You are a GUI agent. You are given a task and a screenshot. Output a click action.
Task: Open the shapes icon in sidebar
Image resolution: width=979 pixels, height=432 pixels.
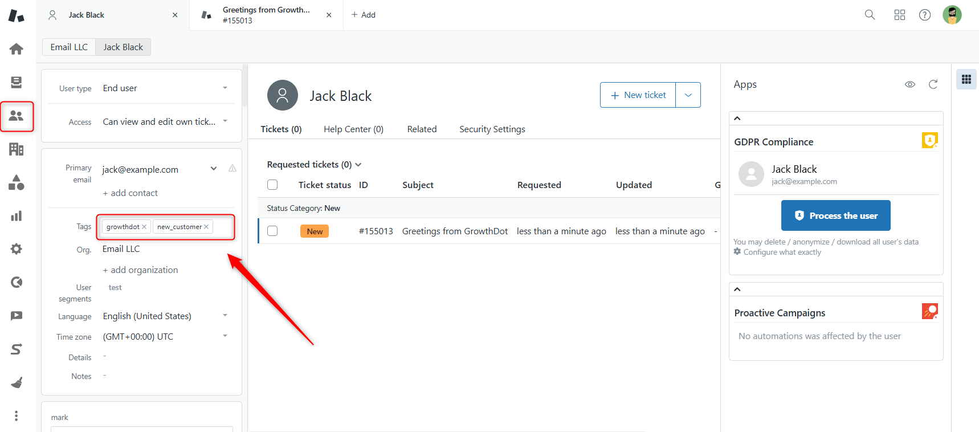[17, 182]
